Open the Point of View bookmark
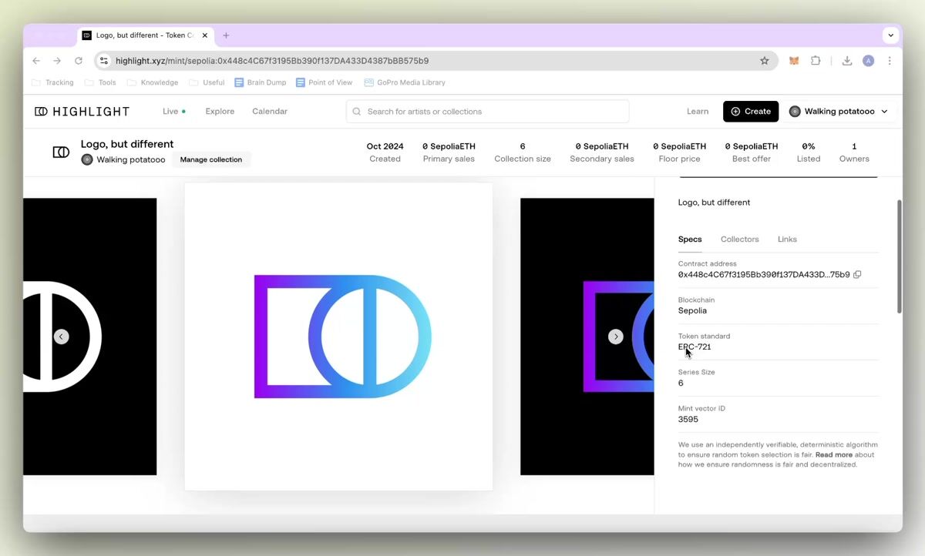The image size is (925, 556). (325, 82)
